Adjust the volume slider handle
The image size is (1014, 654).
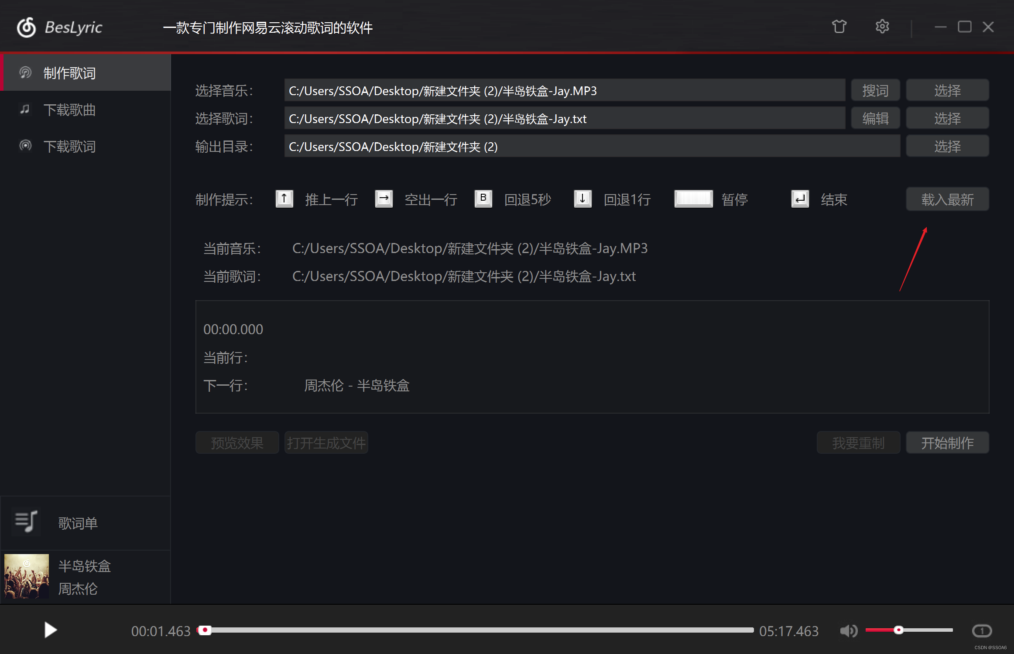coord(898,630)
